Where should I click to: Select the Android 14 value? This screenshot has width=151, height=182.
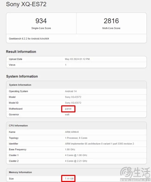(71, 91)
